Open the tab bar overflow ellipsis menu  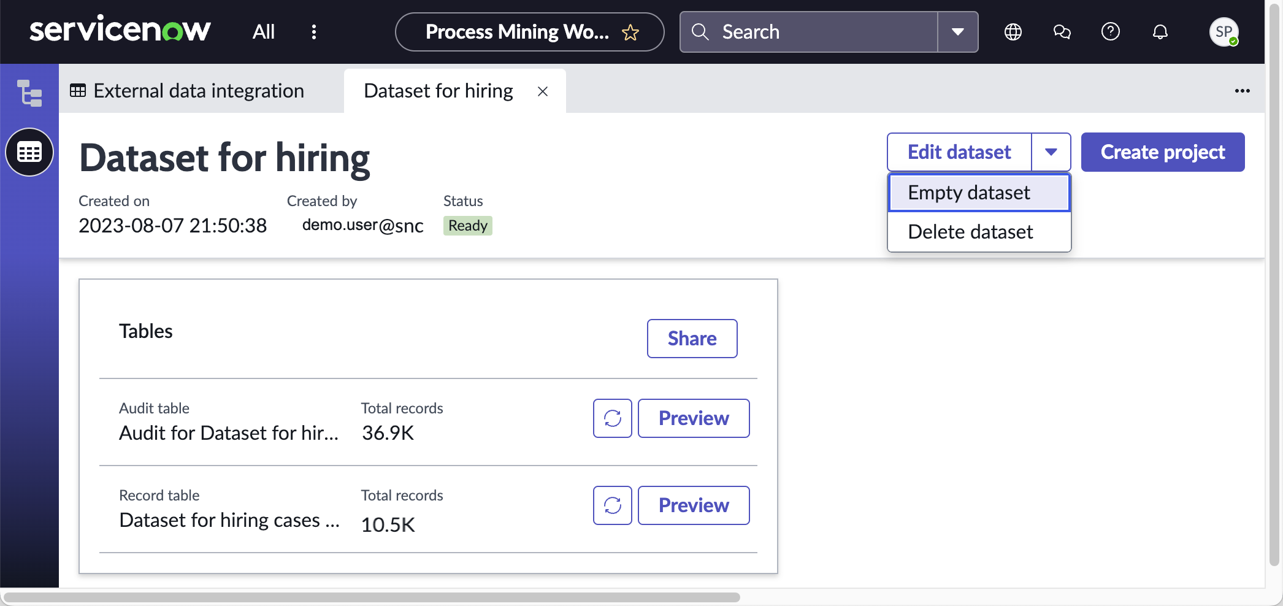point(1243,91)
